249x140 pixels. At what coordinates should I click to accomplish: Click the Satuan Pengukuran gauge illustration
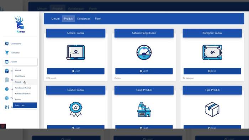pyautogui.click(x=144, y=52)
